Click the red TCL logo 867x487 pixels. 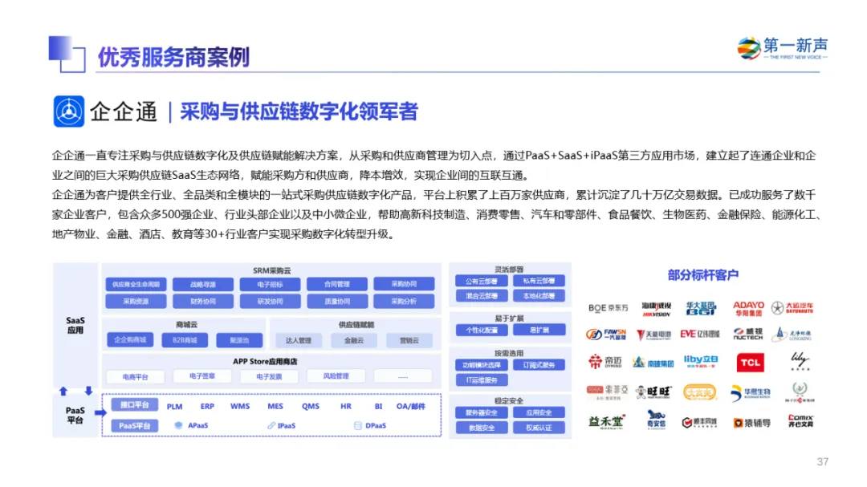click(751, 363)
